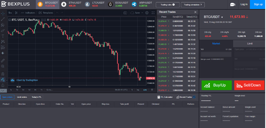Redo the chart action
Screen dimensions: 266x128
tap(62, 13)
